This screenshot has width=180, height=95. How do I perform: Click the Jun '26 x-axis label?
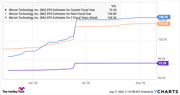[x=33, y=83]
